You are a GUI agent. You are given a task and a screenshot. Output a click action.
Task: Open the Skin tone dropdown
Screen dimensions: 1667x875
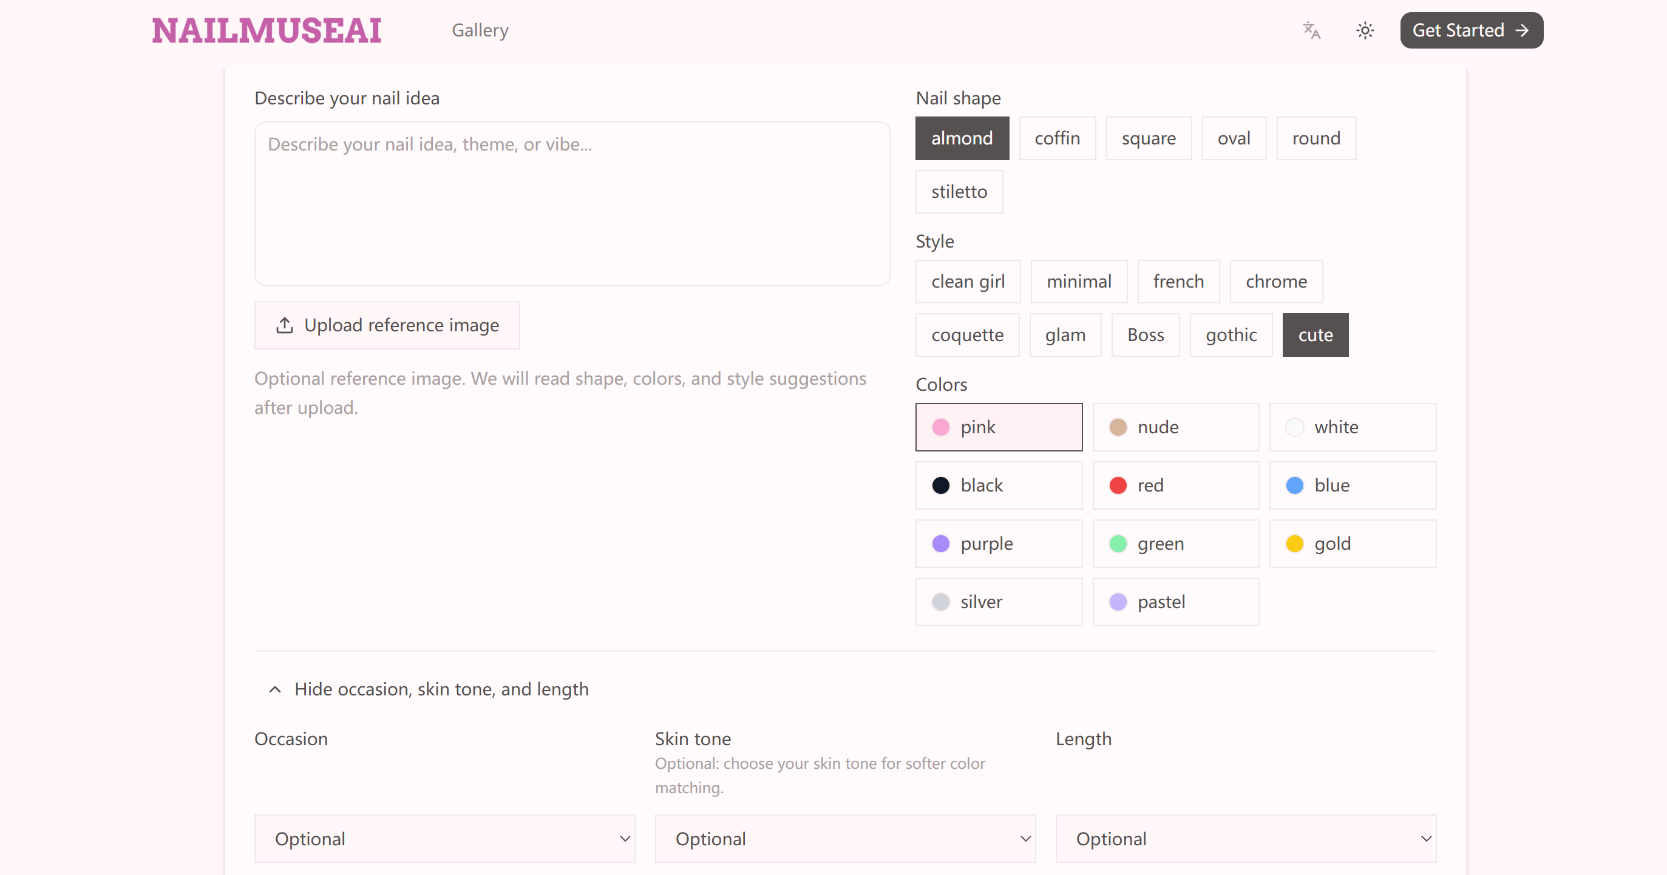click(x=844, y=838)
